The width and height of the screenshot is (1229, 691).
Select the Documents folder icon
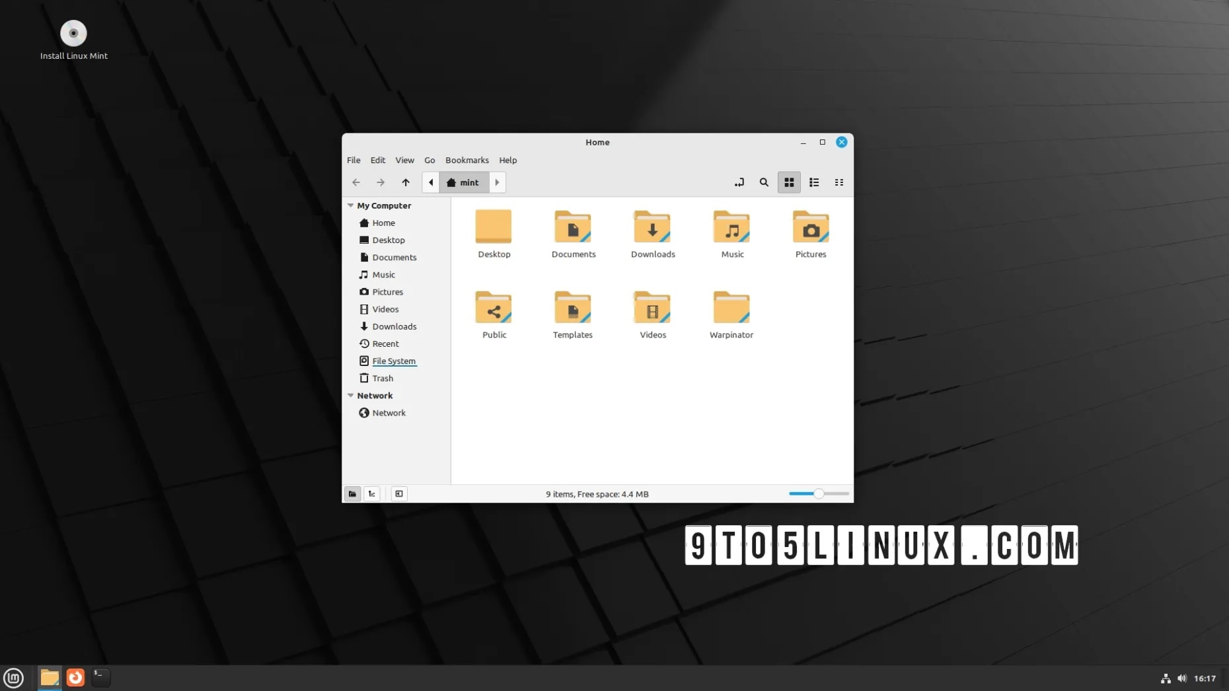point(573,227)
